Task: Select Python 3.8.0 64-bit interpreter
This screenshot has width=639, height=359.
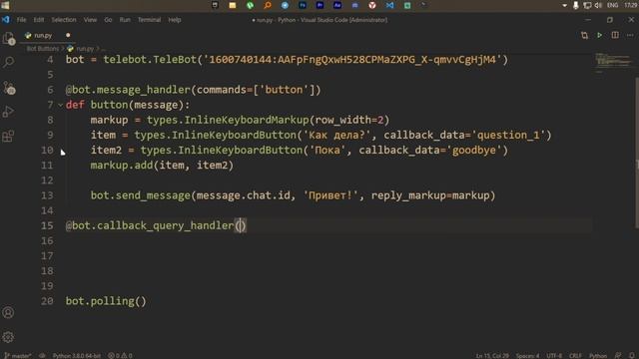Action: coord(76,355)
